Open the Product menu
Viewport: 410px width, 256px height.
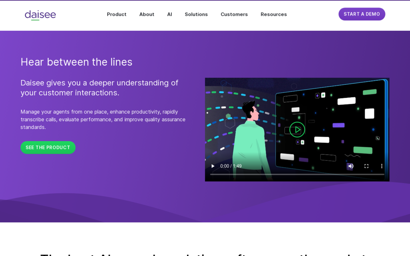(x=117, y=14)
